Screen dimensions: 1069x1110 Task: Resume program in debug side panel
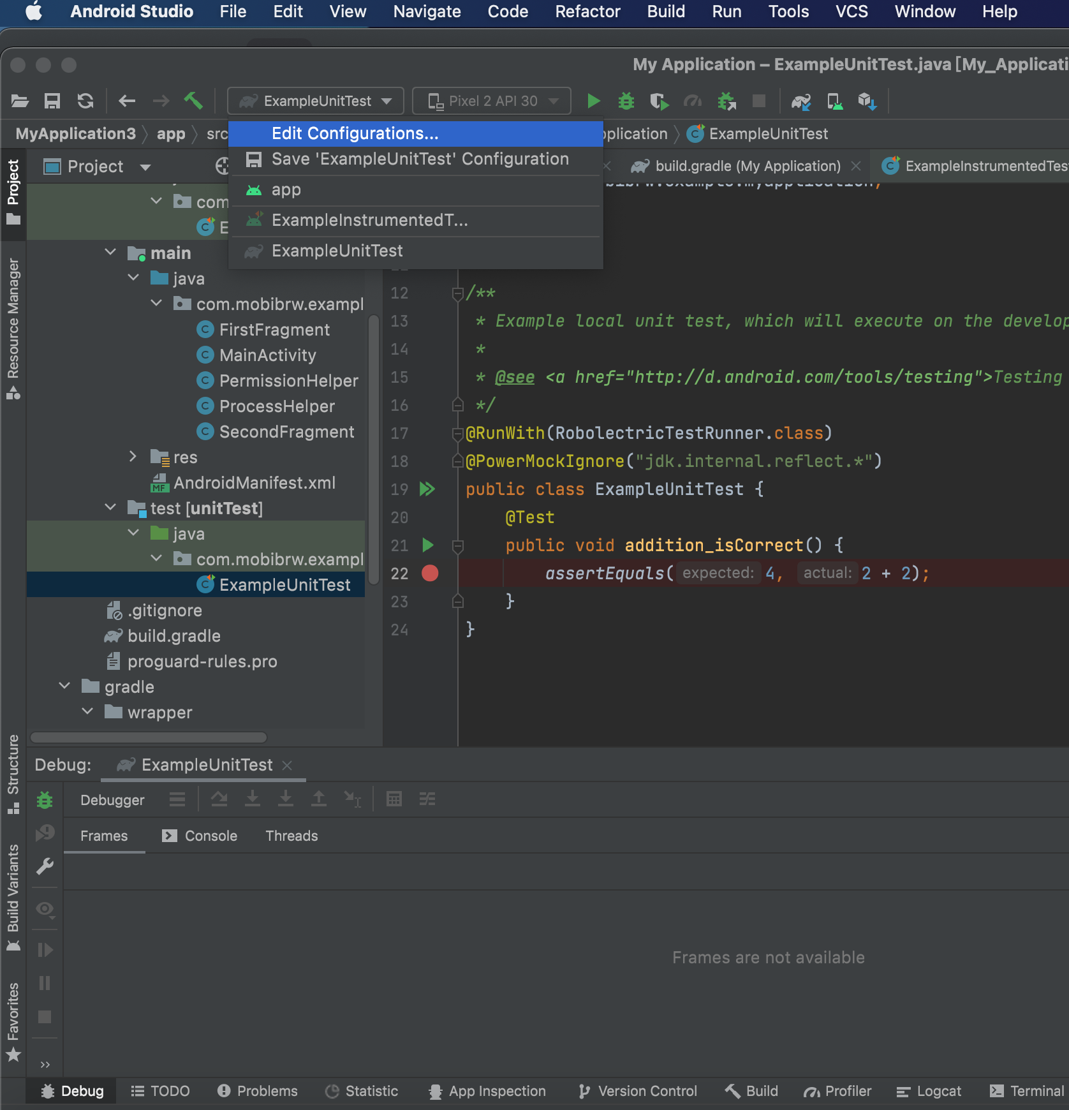pyautogui.click(x=45, y=950)
